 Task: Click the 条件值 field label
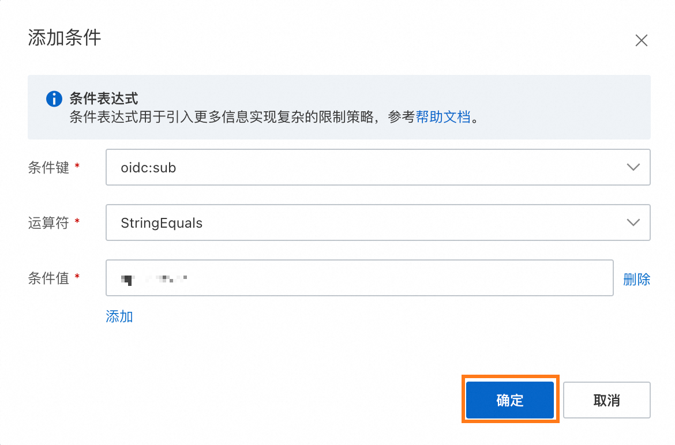coord(48,278)
